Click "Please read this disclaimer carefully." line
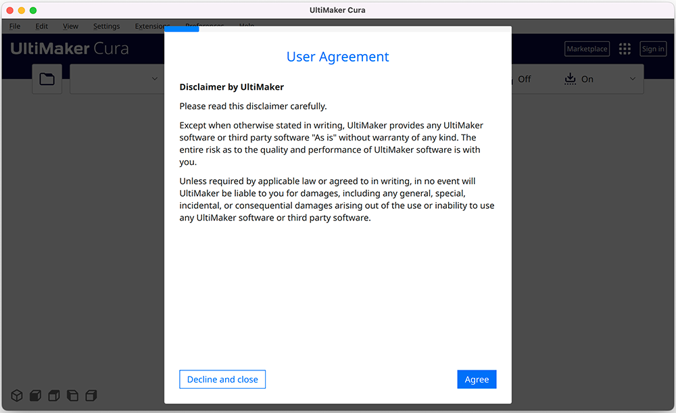 pyautogui.click(x=253, y=107)
